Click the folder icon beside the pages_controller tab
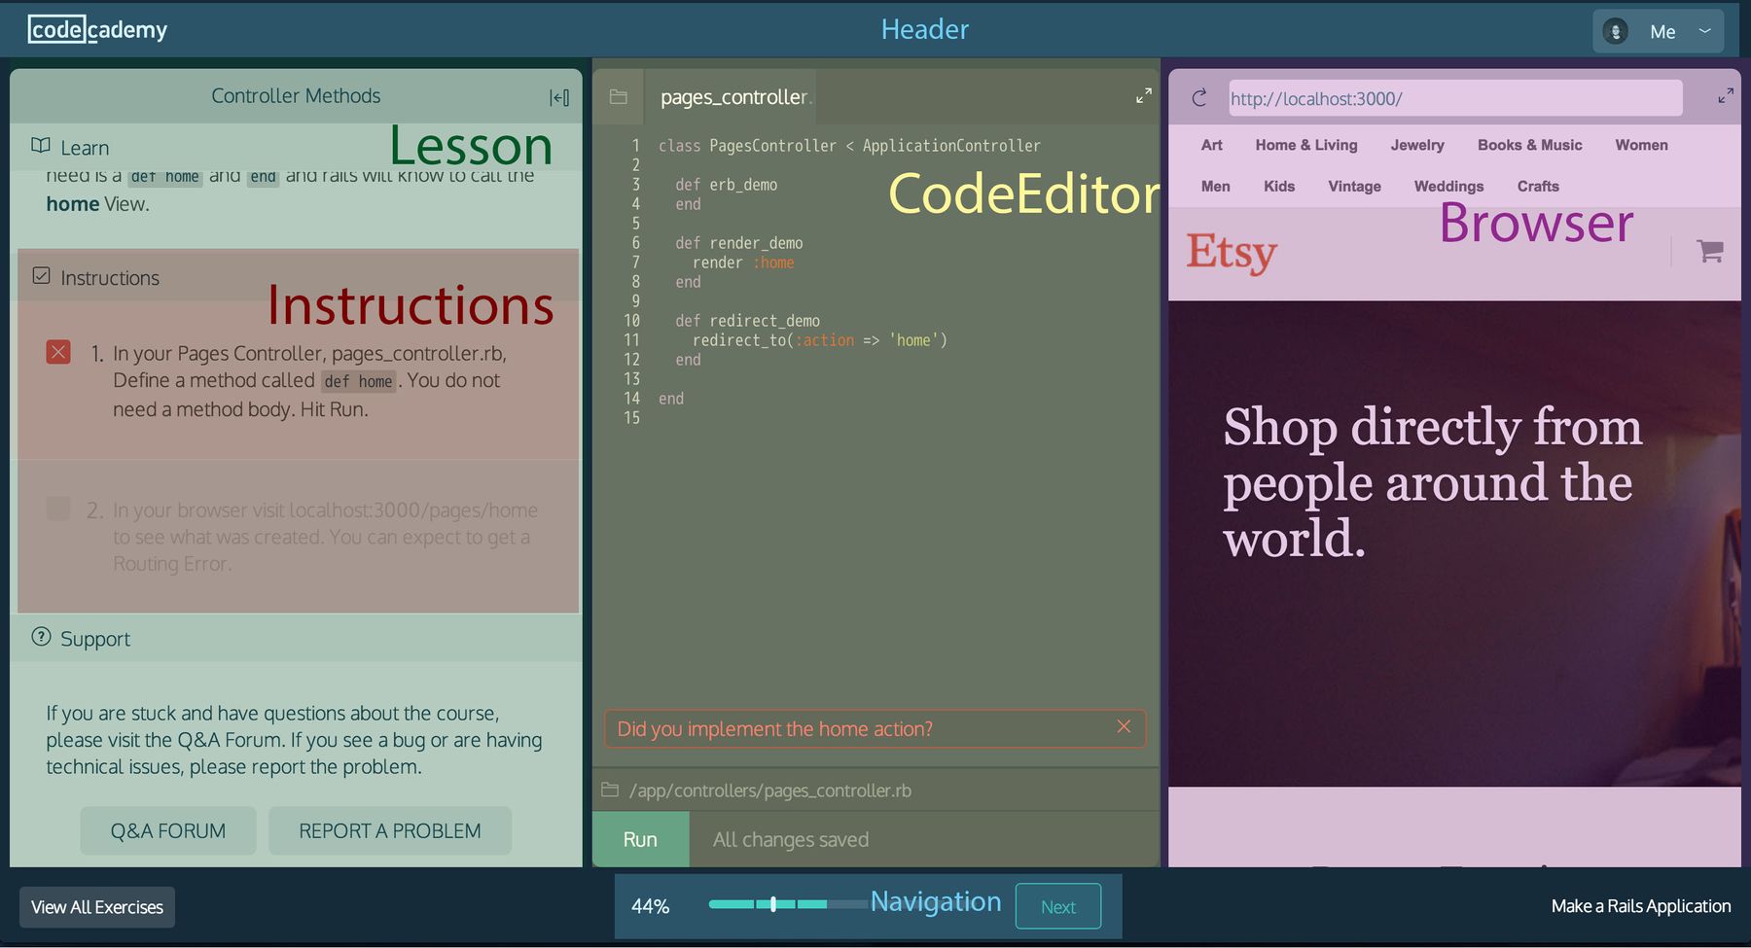 tap(619, 96)
